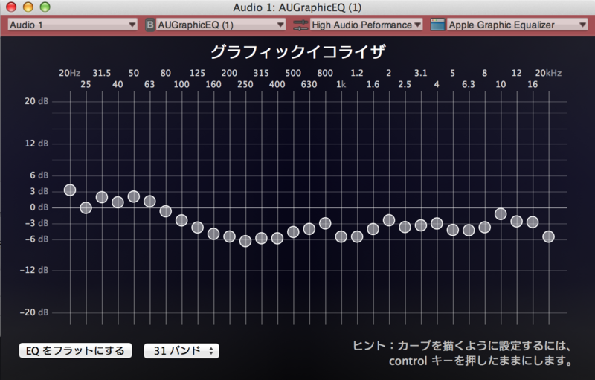Click the 400 Hz band slider knob
Image resolution: width=595 pixels, height=380 pixels.
(x=277, y=238)
